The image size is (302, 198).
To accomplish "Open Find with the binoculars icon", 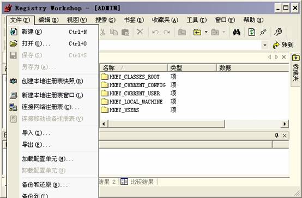I will pos(237,32).
